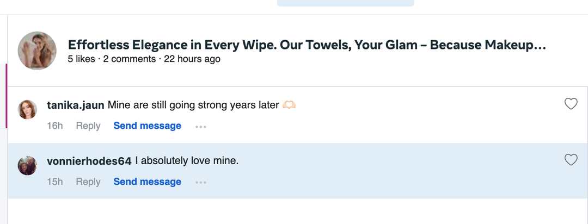588x224 pixels.
Task: Select the 'Mine are still going strong' comment text
Action: [193, 105]
